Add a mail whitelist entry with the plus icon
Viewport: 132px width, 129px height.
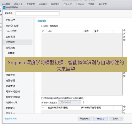coord(124,107)
